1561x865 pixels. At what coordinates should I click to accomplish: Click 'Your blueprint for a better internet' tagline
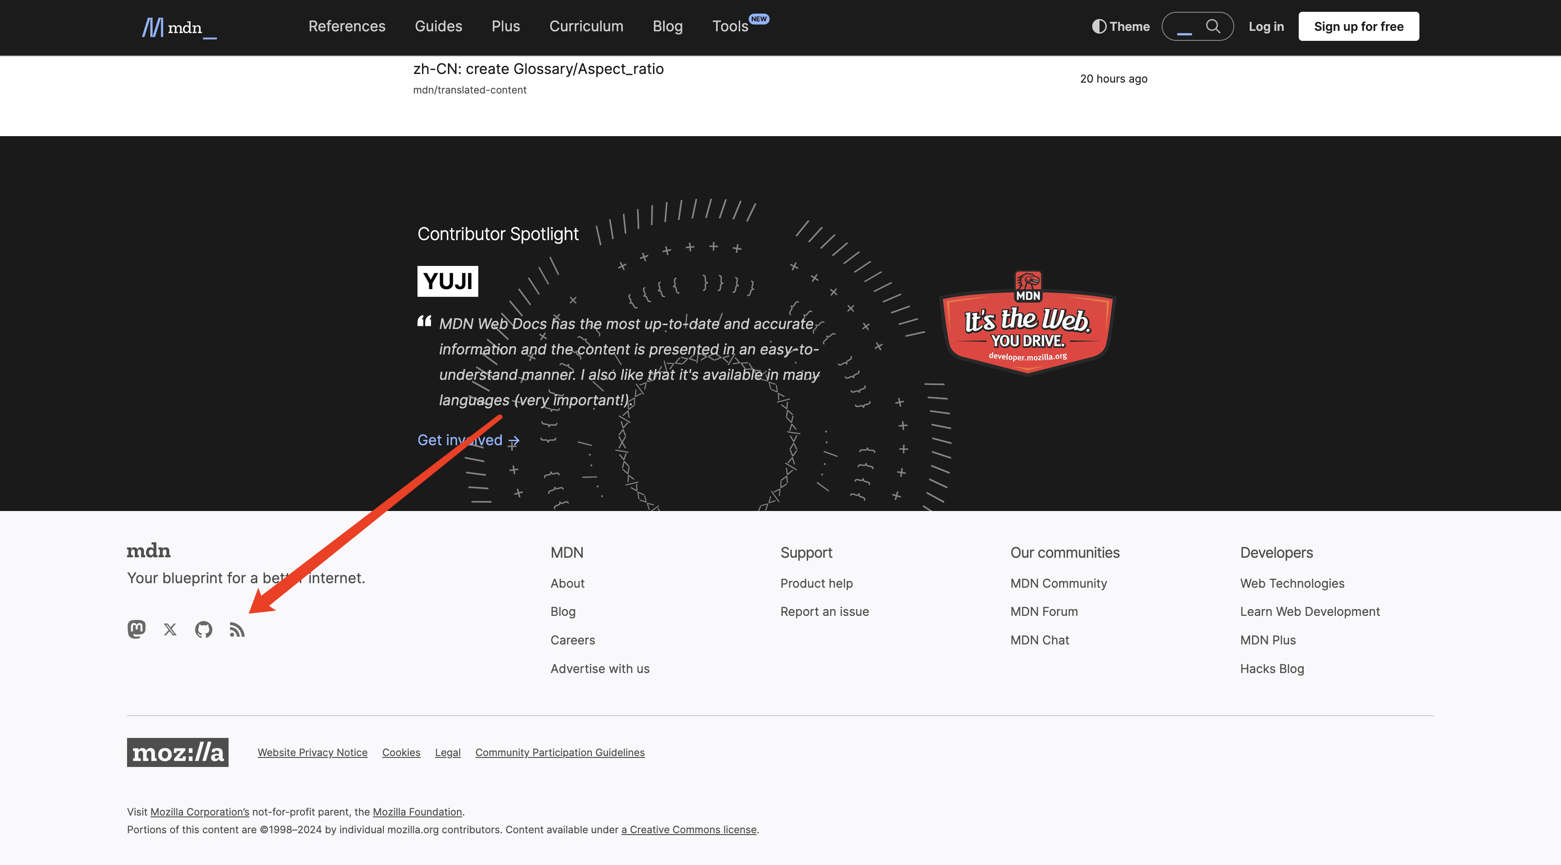point(246,578)
